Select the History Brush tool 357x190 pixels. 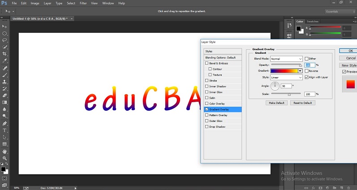[4, 89]
